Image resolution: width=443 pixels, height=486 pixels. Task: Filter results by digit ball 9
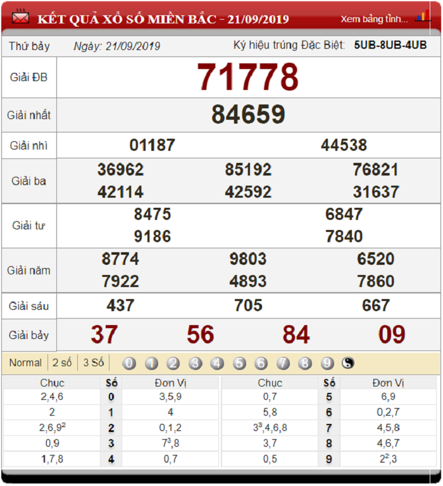click(327, 363)
